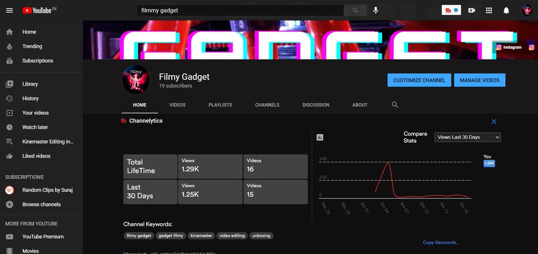Click the video editing keyword tag

click(x=232, y=236)
